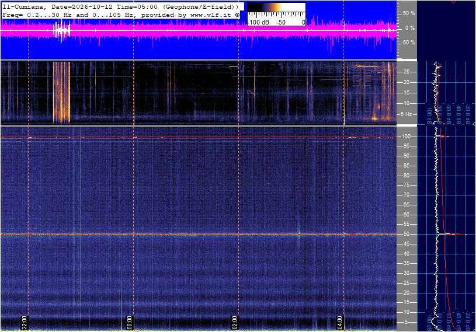
Task: Click the (Geophone/E-field) header text
Action: click(201, 6)
